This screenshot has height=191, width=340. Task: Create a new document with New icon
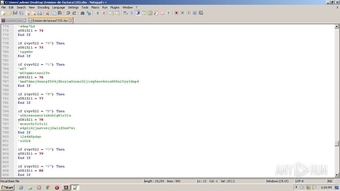[3, 13]
